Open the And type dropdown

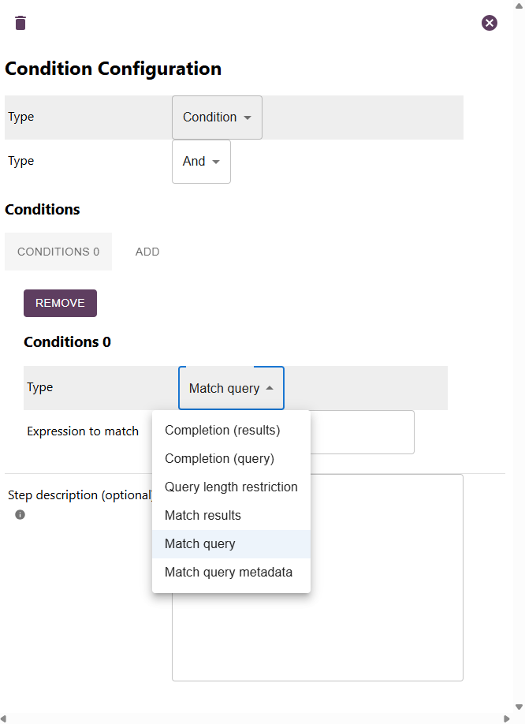pyautogui.click(x=201, y=162)
